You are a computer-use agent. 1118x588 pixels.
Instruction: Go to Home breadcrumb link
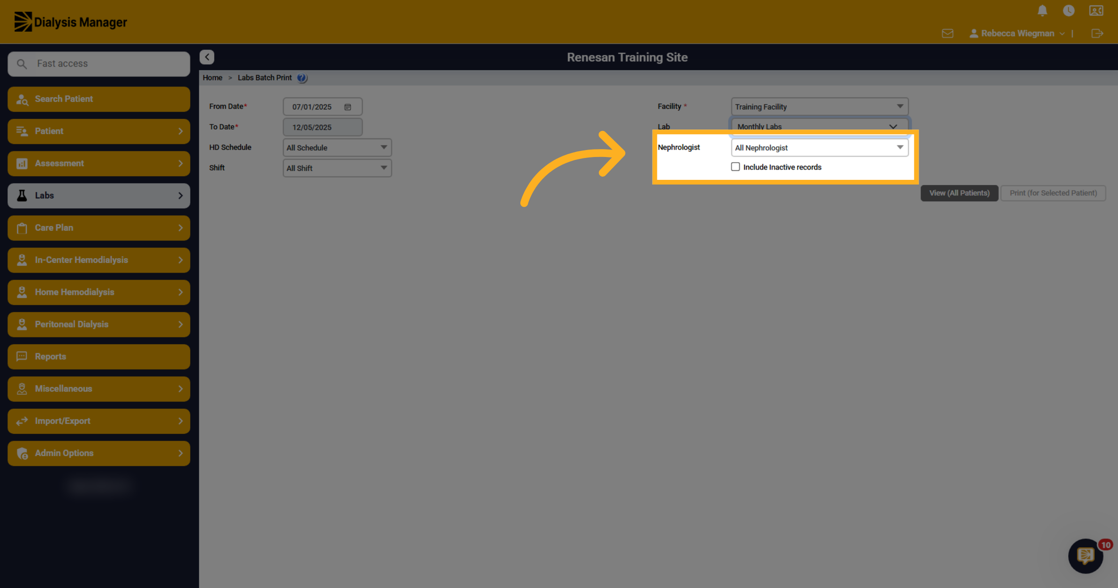(x=212, y=78)
